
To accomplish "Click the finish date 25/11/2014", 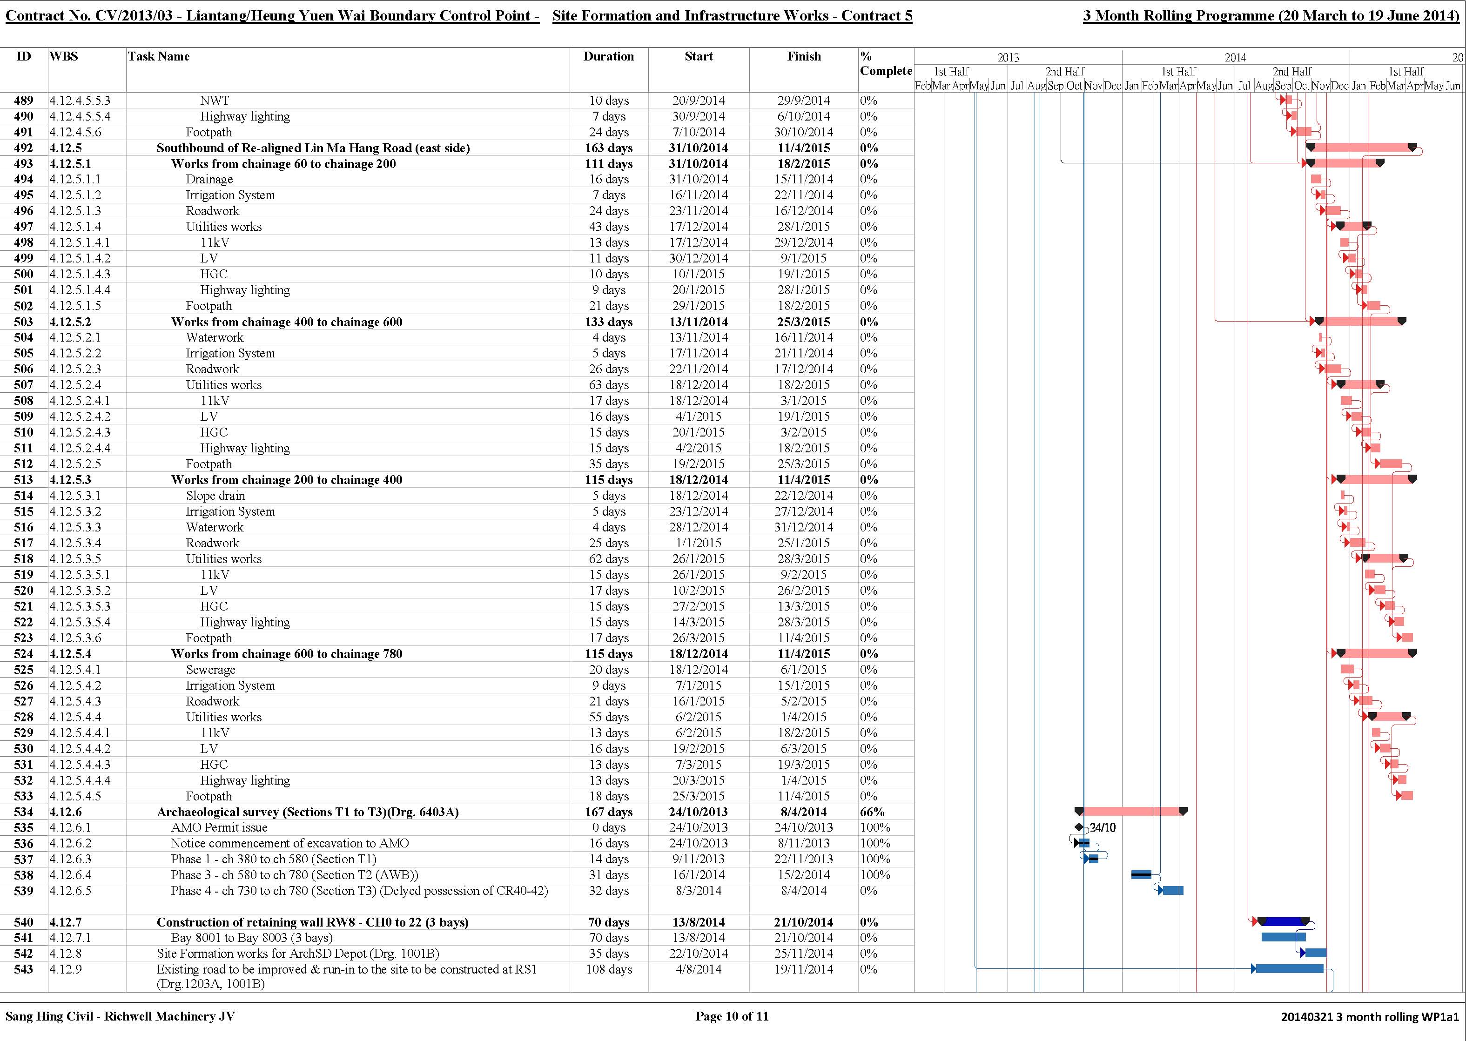I will (804, 954).
